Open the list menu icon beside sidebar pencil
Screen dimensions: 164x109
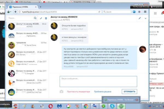point(46,18)
